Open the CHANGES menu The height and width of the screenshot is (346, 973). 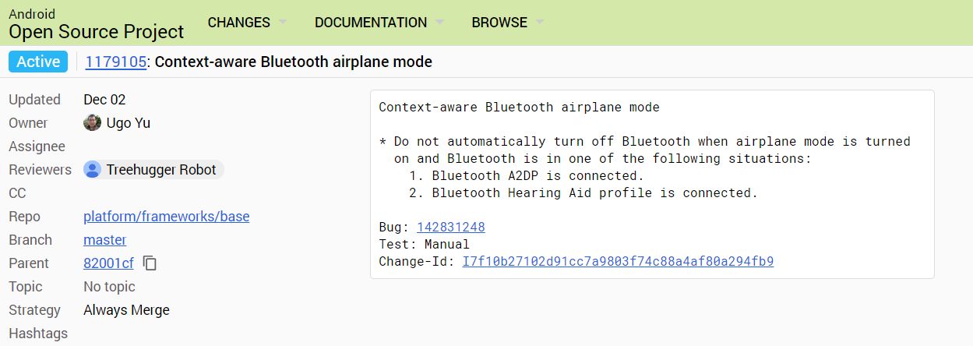click(x=238, y=23)
